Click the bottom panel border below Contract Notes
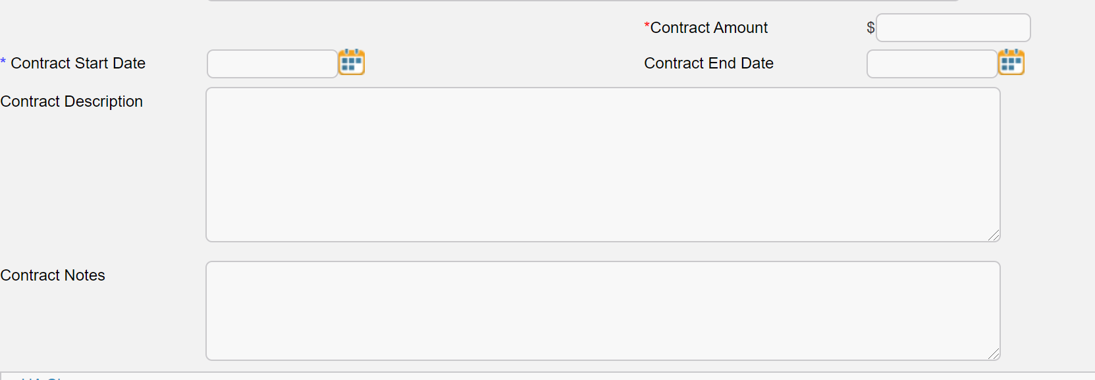Screen dimensions: 1095x380 coord(547,373)
